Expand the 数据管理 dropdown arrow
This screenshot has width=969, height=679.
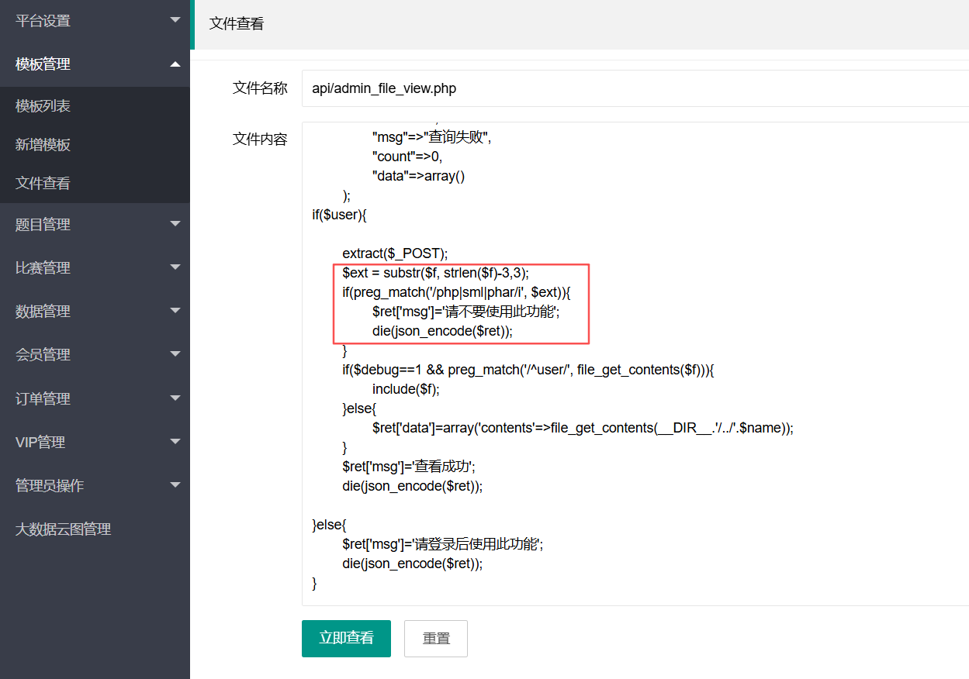tap(175, 311)
